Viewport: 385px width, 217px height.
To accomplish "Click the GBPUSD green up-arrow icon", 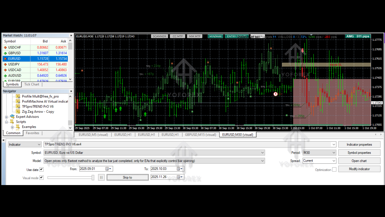I will click(5, 53).
